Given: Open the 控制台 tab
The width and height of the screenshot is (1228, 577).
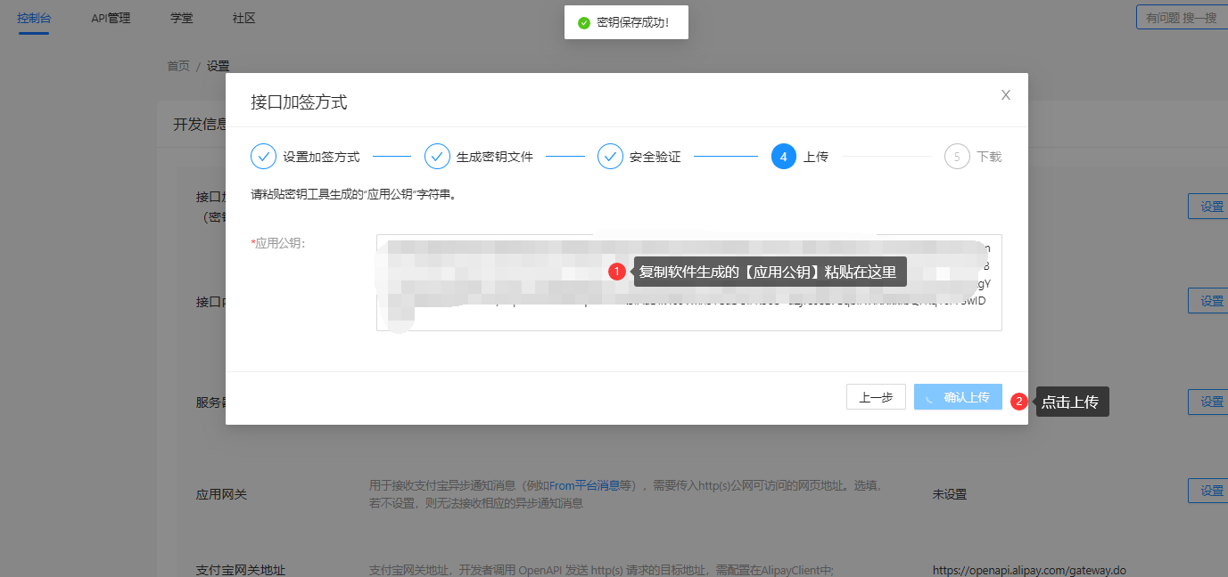Looking at the screenshot, I should point(33,18).
